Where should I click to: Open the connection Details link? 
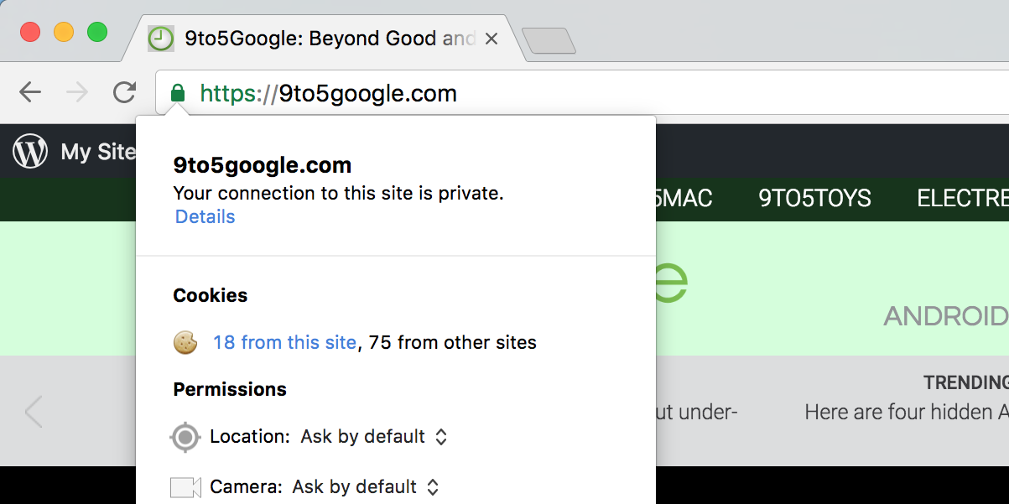205,217
